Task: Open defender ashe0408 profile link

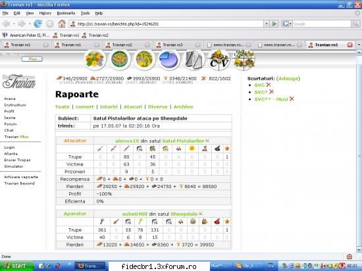Action: [134, 214]
